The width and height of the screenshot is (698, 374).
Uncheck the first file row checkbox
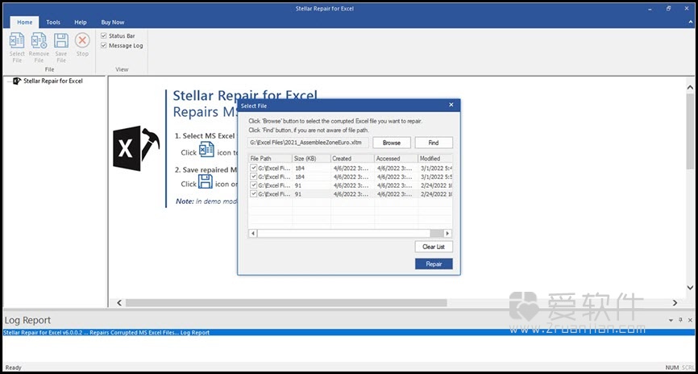tap(253, 168)
